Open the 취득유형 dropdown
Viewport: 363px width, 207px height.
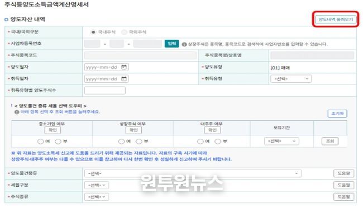click(291, 79)
